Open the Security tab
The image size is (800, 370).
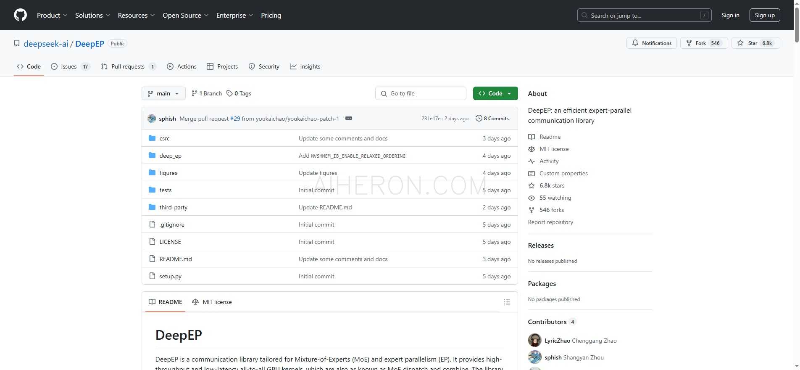coord(264,66)
